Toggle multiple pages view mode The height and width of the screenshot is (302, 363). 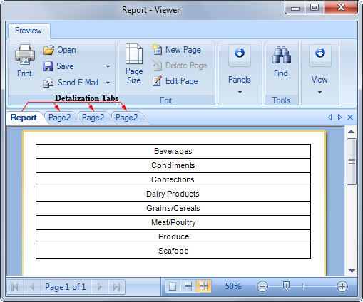tap(203, 286)
